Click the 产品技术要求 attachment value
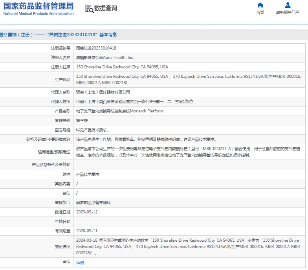 click(88, 174)
